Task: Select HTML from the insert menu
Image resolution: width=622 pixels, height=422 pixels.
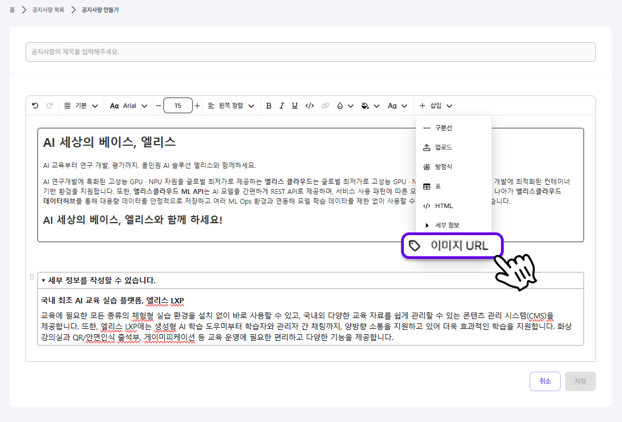Action: pyautogui.click(x=453, y=206)
